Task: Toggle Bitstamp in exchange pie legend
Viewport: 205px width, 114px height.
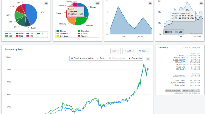Action: pos(62,34)
